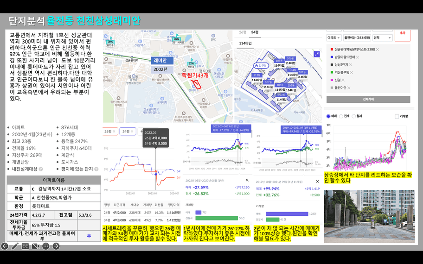Screen dimensions: 423x264
Task: Select building 112동 on complex map
Action: coord(256,75)
